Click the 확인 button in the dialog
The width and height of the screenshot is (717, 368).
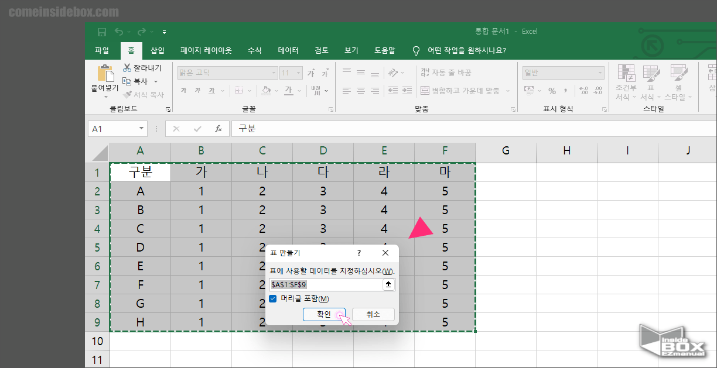324,314
